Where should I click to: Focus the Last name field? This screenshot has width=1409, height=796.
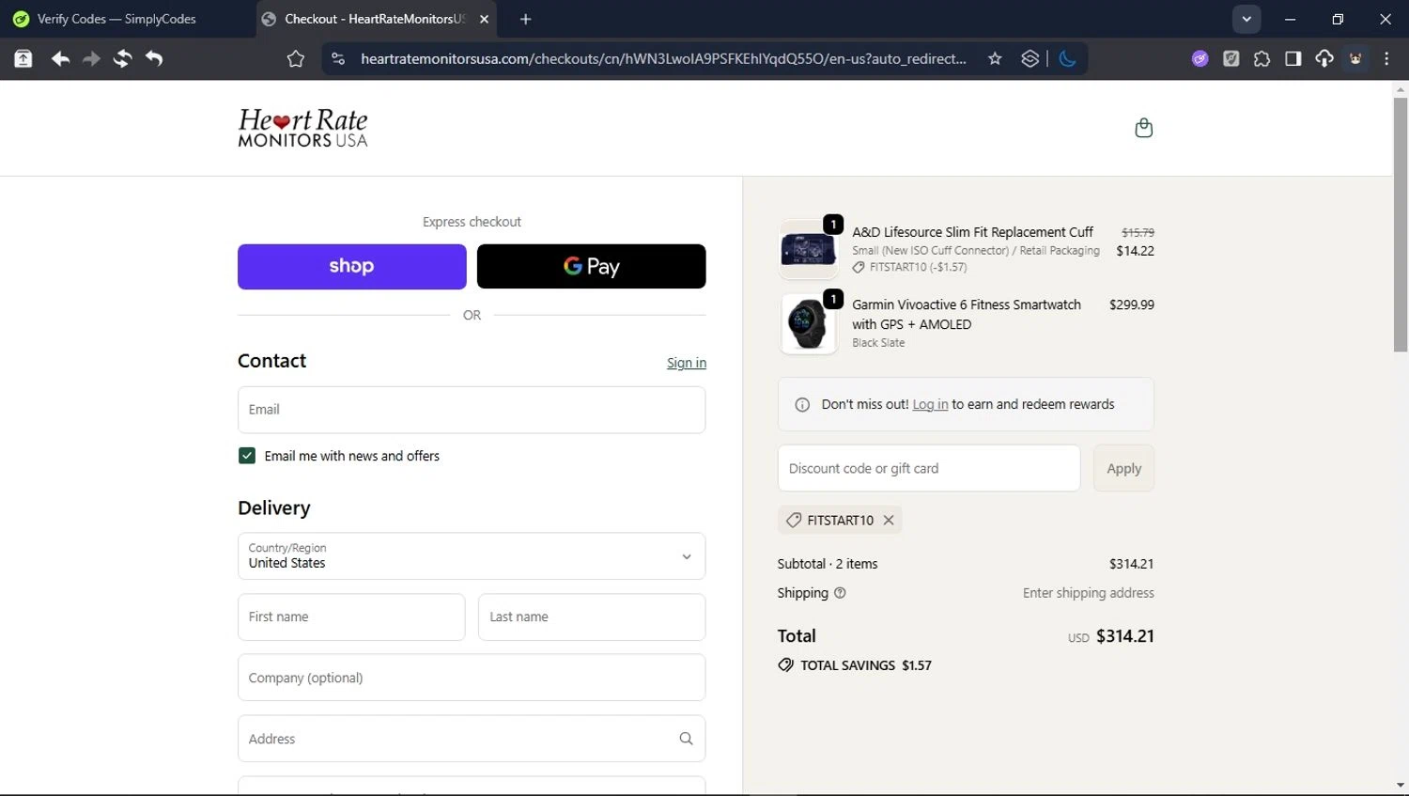coord(592,617)
